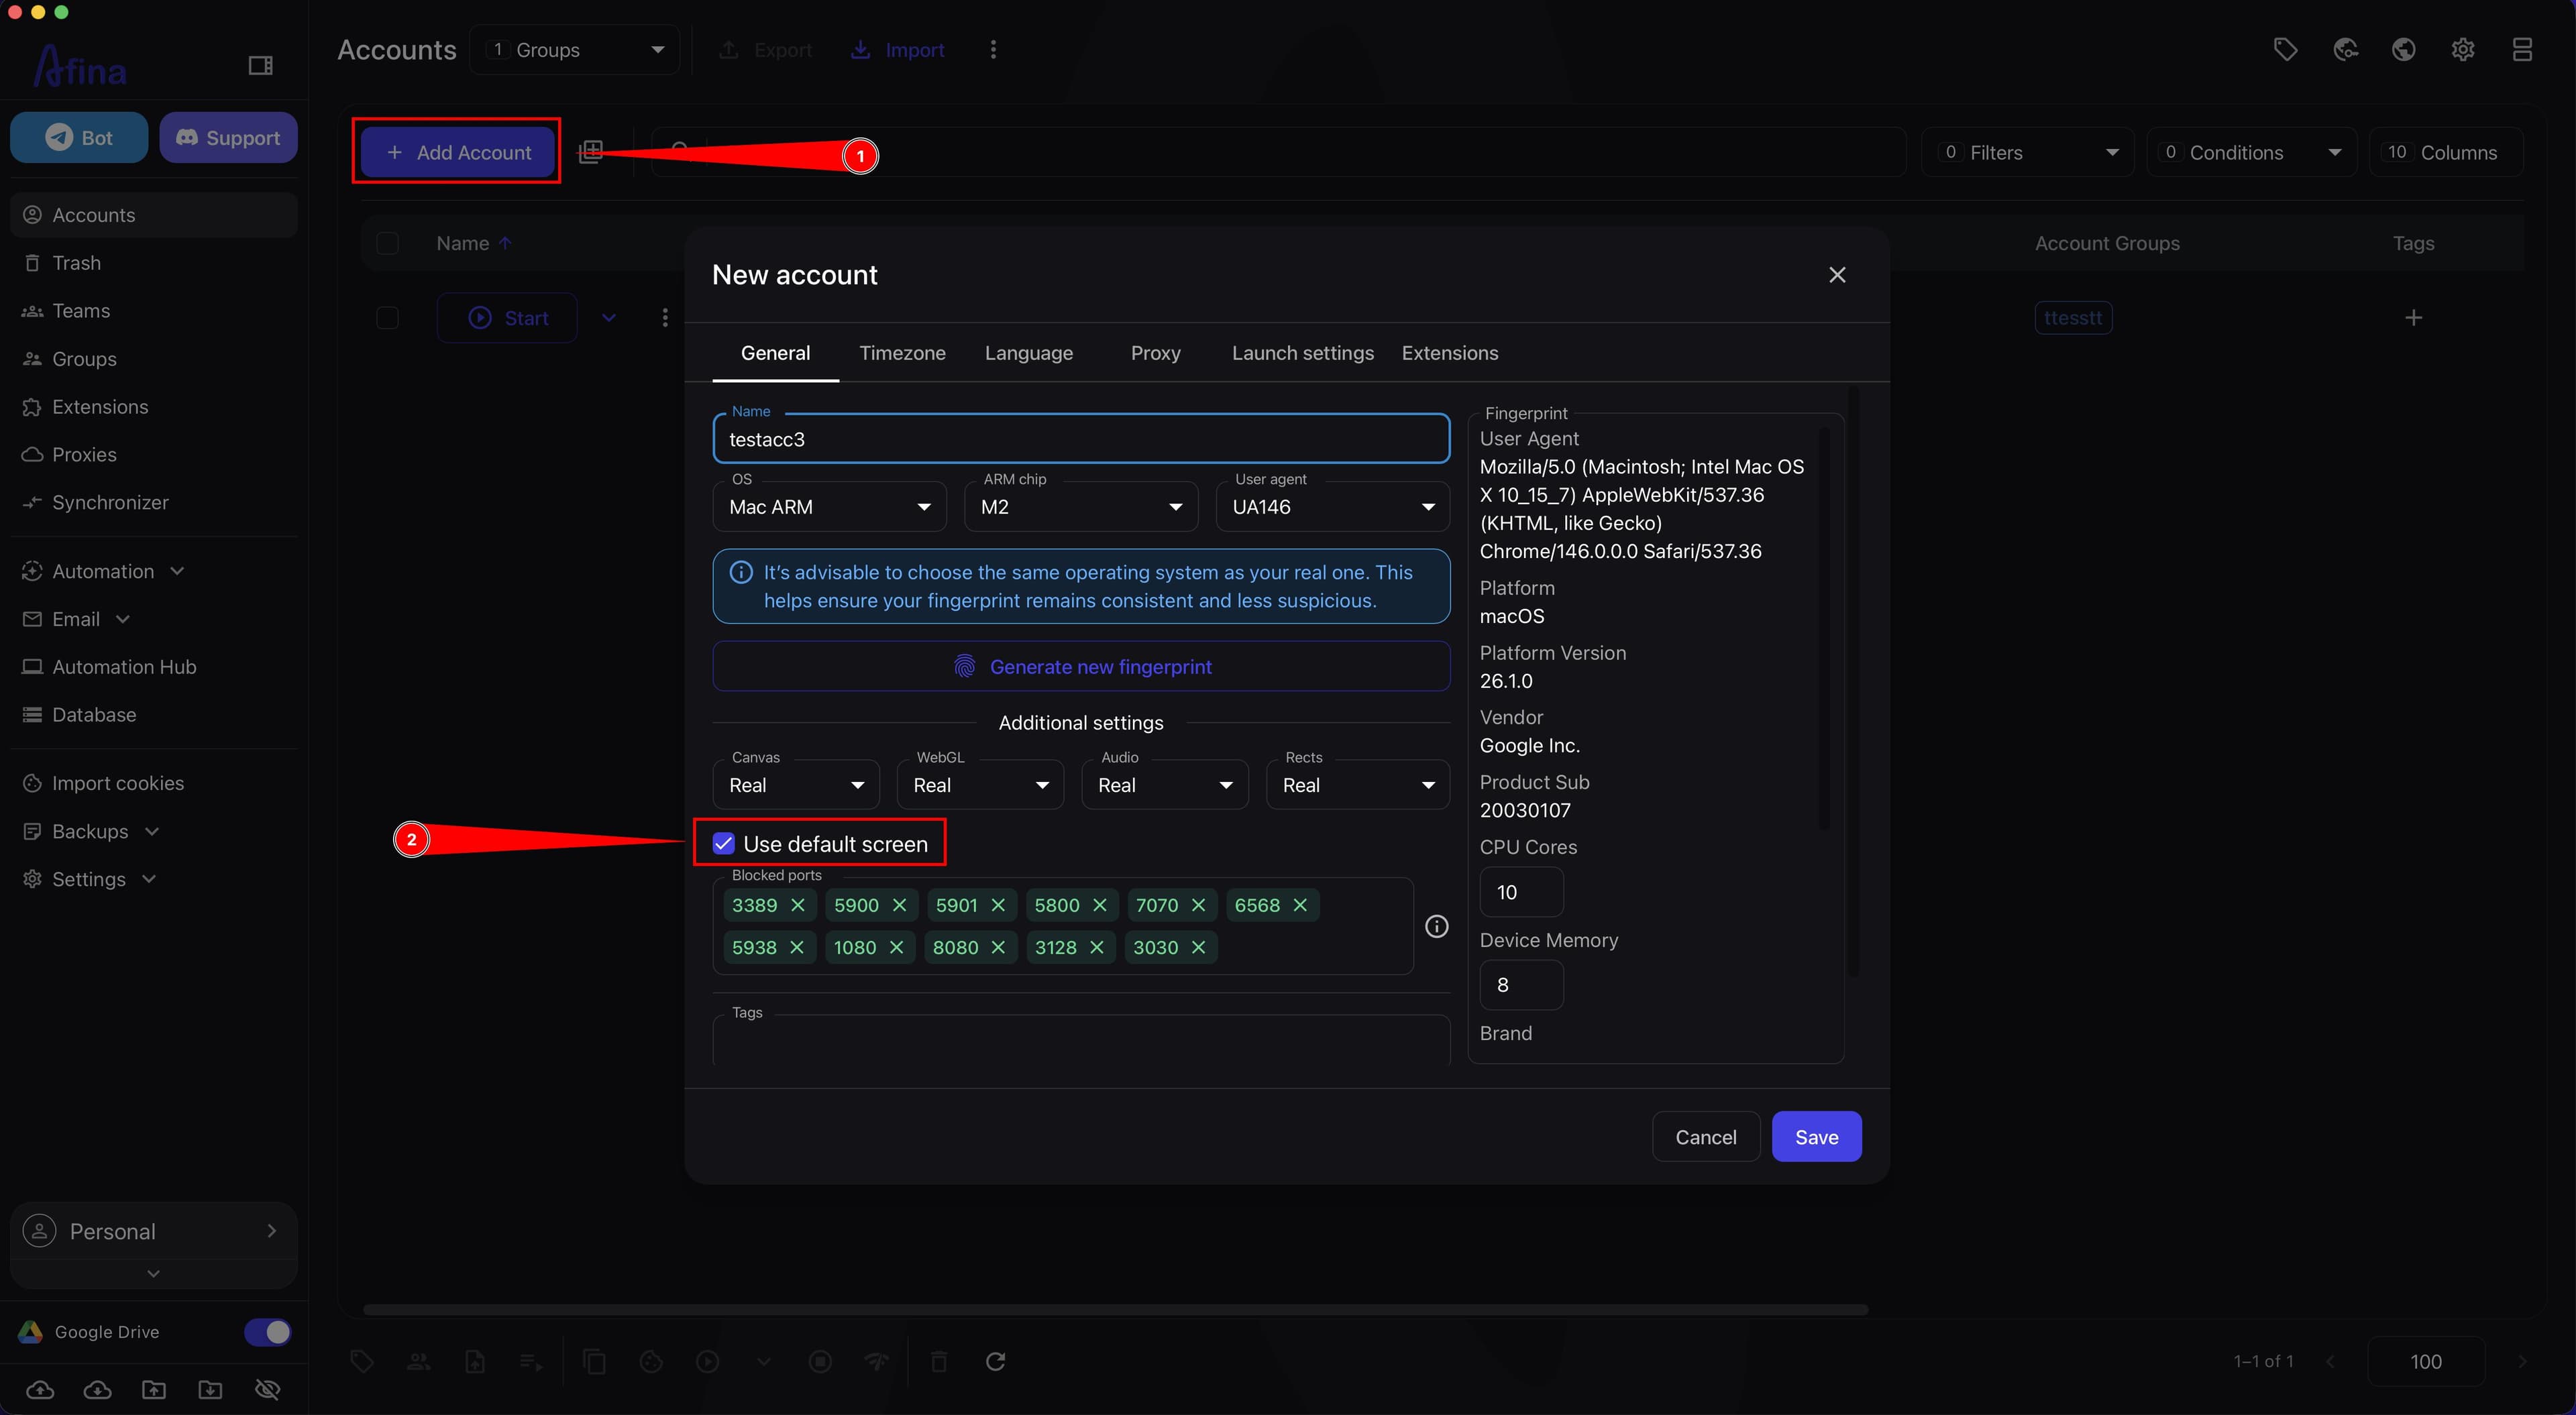This screenshot has height=1415, width=2576.
Task: Toggle the Google Drive switch off
Action: [x=267, y=1332]
